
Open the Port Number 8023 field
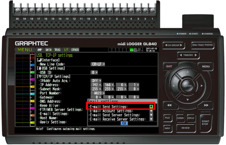click(98, 93)
